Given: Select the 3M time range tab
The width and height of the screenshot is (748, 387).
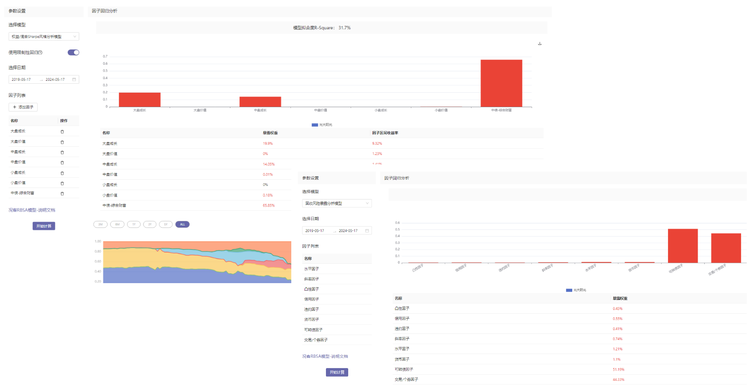Looking at the screenshot, I should pos(100,225).
